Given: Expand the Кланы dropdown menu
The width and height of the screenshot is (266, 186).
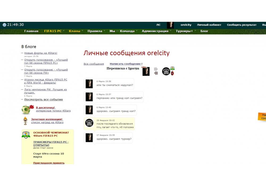Looking at the screenshot, I should pyautogui.click(x=76, y=31).
